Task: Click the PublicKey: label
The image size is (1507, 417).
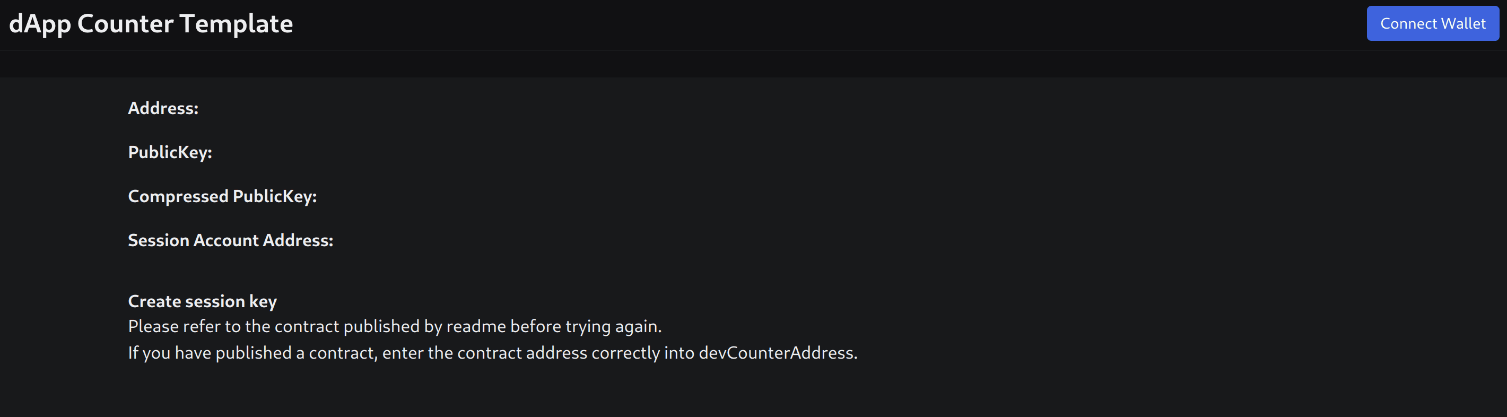Action: pos(170,153)
